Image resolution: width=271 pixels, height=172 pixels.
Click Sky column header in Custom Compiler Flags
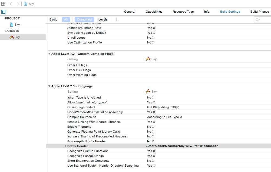tap(151, 59)
